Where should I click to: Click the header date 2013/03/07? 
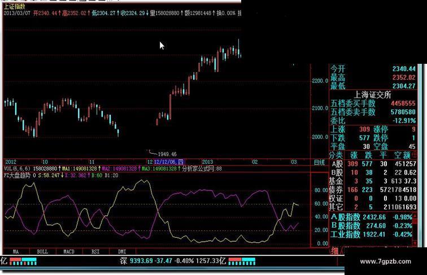click(x=16, y=13)
